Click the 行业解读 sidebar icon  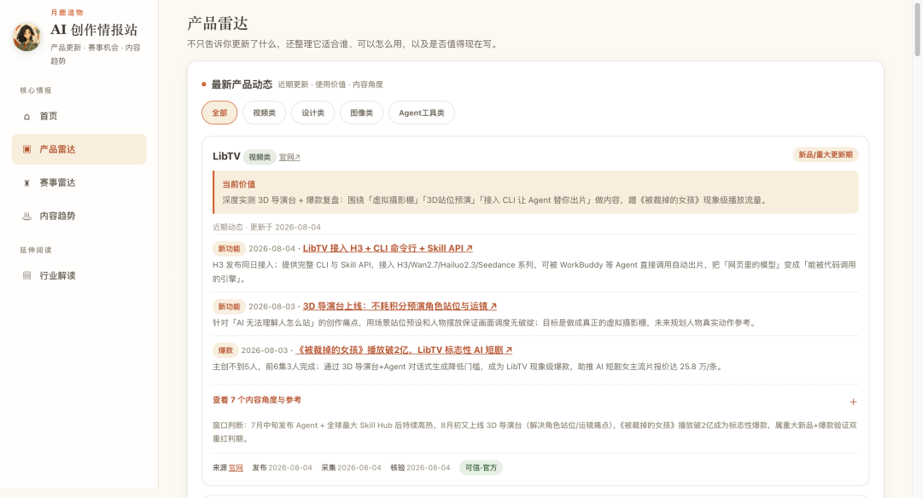click(x=26, y=275)
